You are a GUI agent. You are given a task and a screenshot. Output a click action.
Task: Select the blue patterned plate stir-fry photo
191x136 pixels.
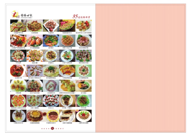click(51, 41)
